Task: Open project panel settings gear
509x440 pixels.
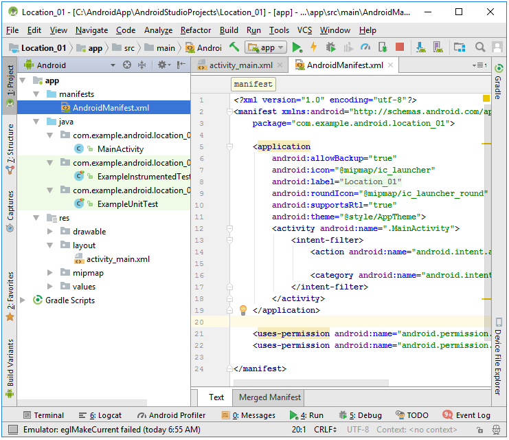Action: [x=163, y=65]
